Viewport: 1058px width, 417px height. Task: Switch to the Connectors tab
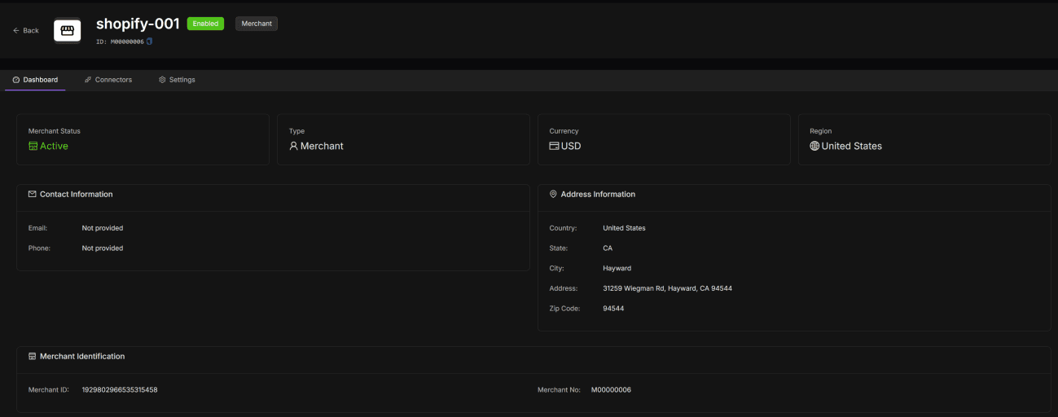[x=108, y=80]
